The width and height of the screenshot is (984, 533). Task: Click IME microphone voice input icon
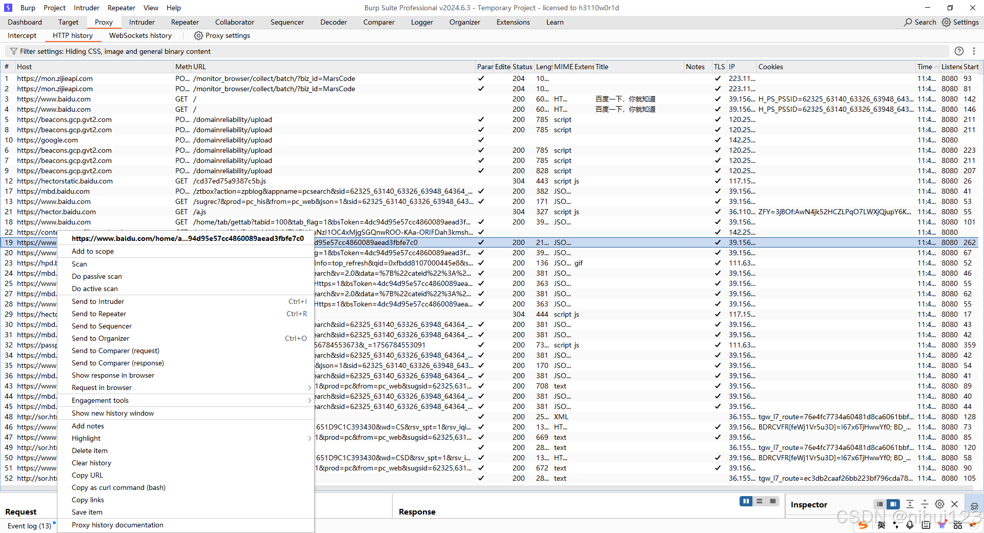click(910, 525)
